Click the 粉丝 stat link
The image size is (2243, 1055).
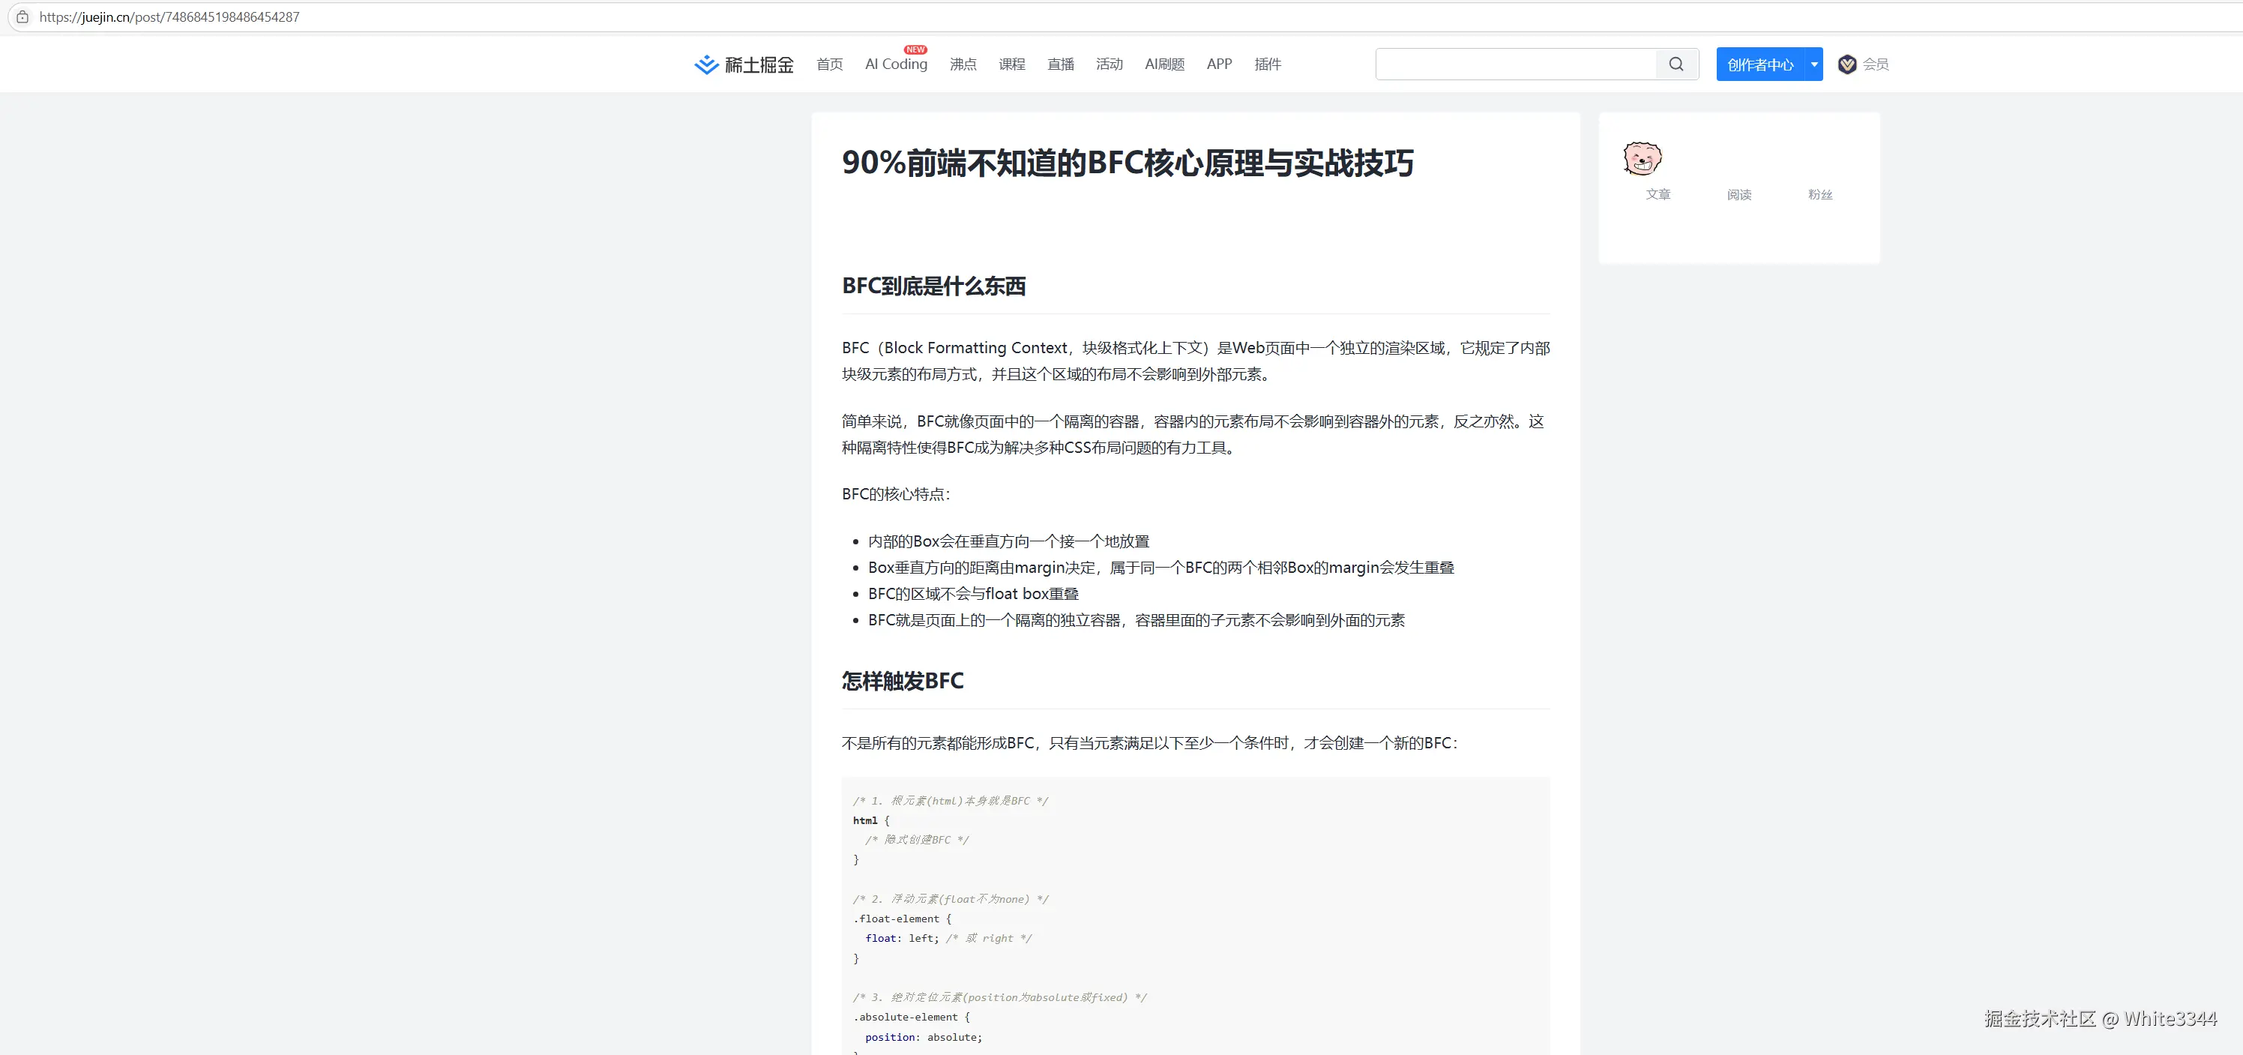click(x=1820, y=194)
